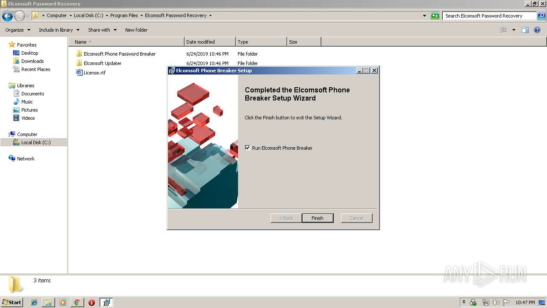Image resolution: width=547 pixels, height=308 pixels.
Task: Select the Elcomsoft Updater folder
Action: pyautogui.click(x=99, y=63)
